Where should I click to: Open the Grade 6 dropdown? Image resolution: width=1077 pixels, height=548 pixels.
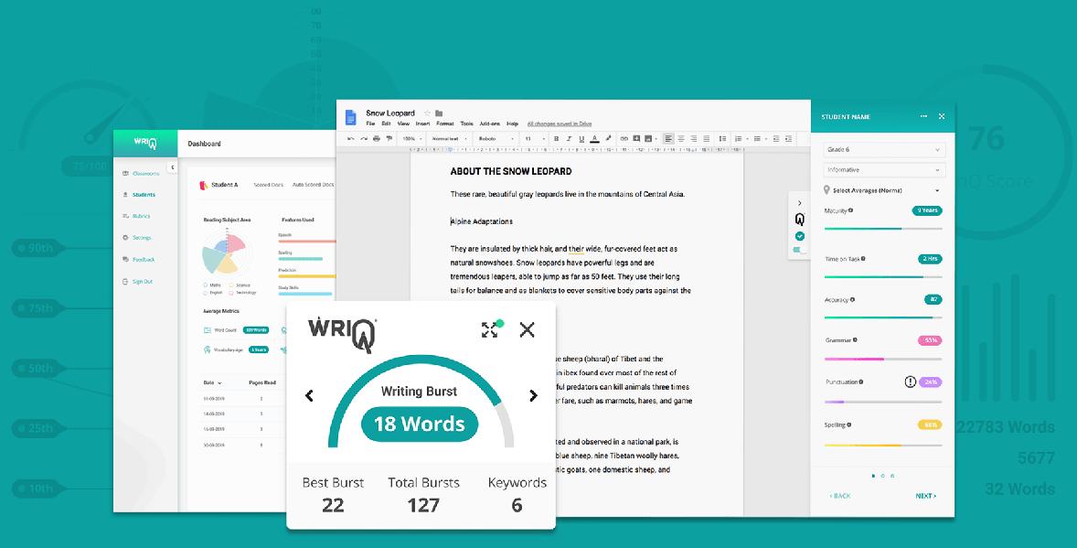click(x=884, y=150)
